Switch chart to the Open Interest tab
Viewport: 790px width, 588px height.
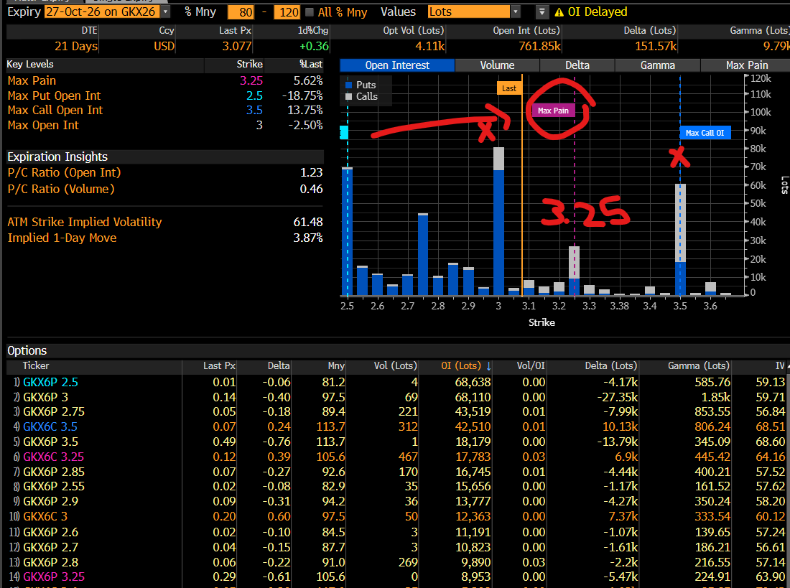[397, 65]
